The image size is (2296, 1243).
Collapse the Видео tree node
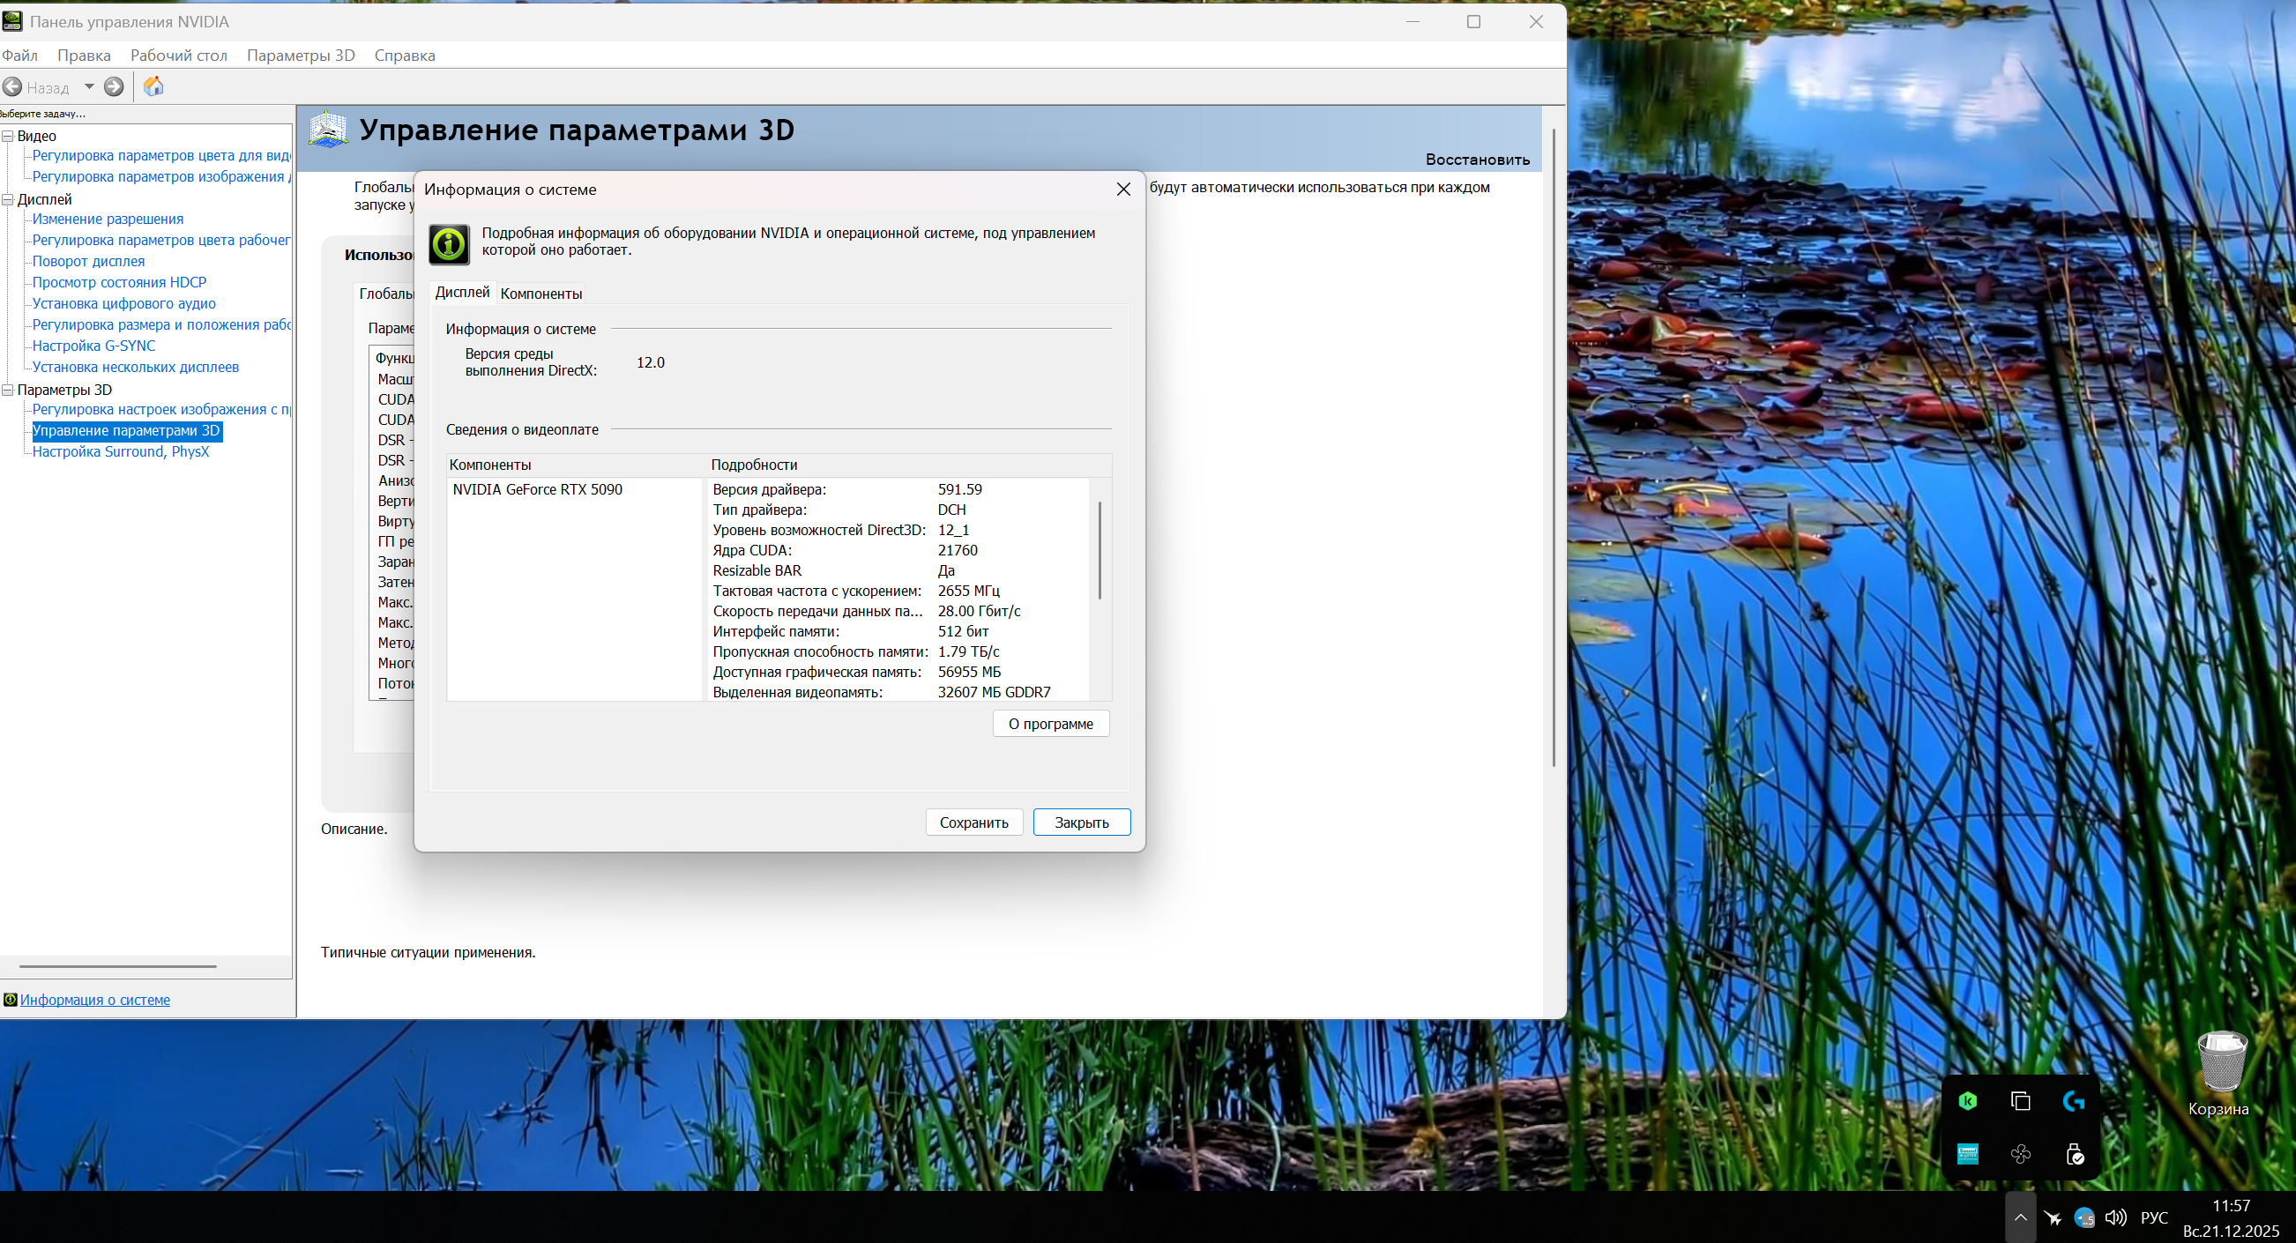(8, 137)
